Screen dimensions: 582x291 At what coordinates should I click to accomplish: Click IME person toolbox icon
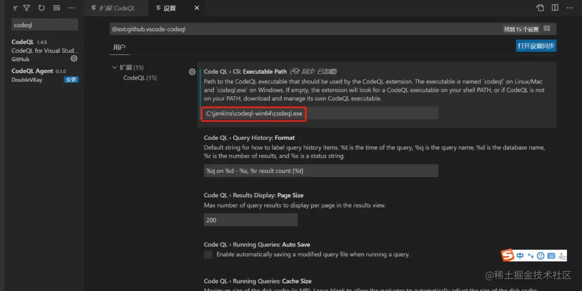562,256
